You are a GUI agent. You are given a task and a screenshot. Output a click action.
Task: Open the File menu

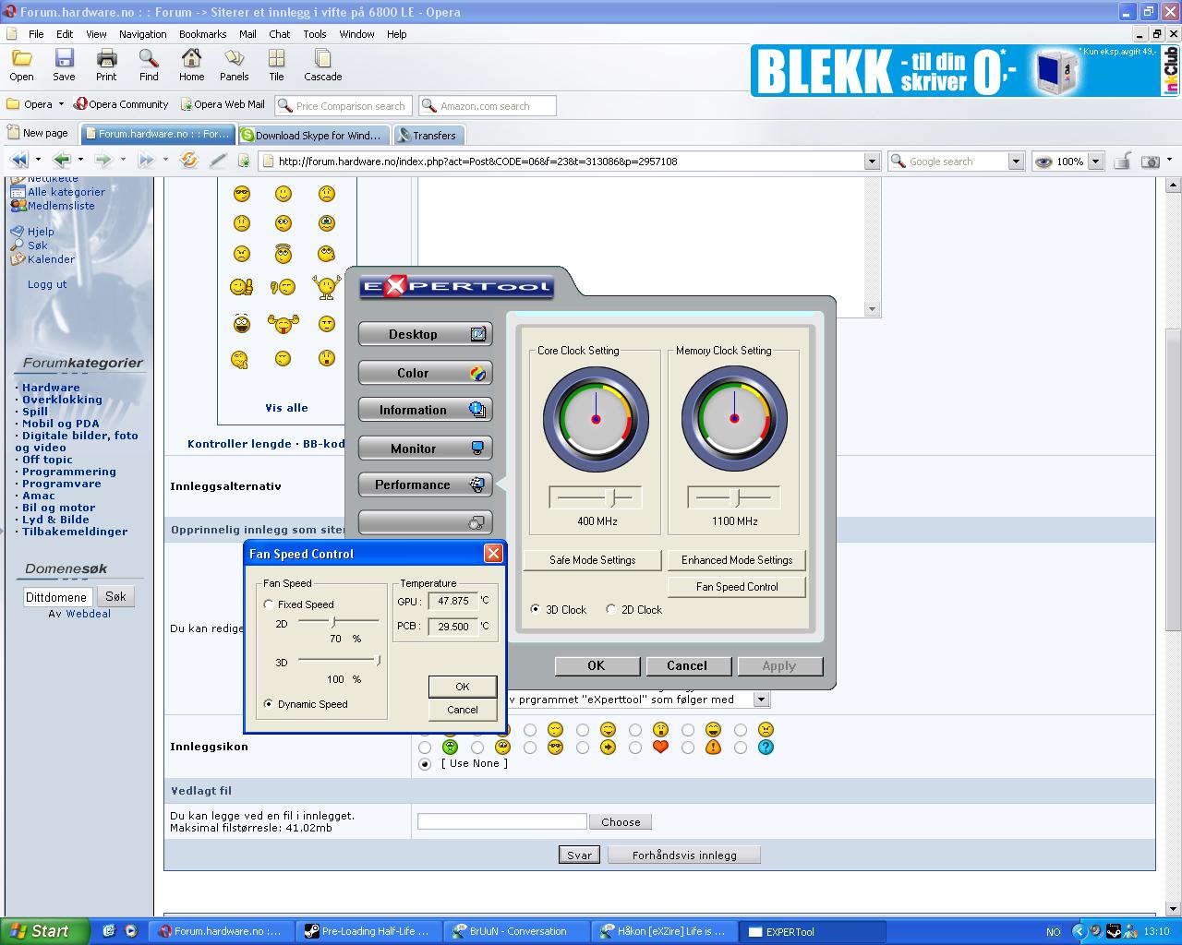coord(36,34)
